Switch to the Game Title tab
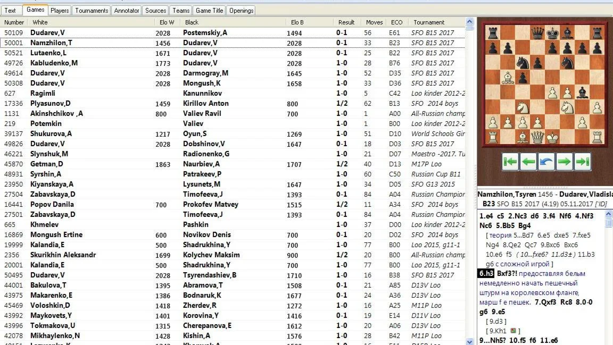 coord(209,11)
